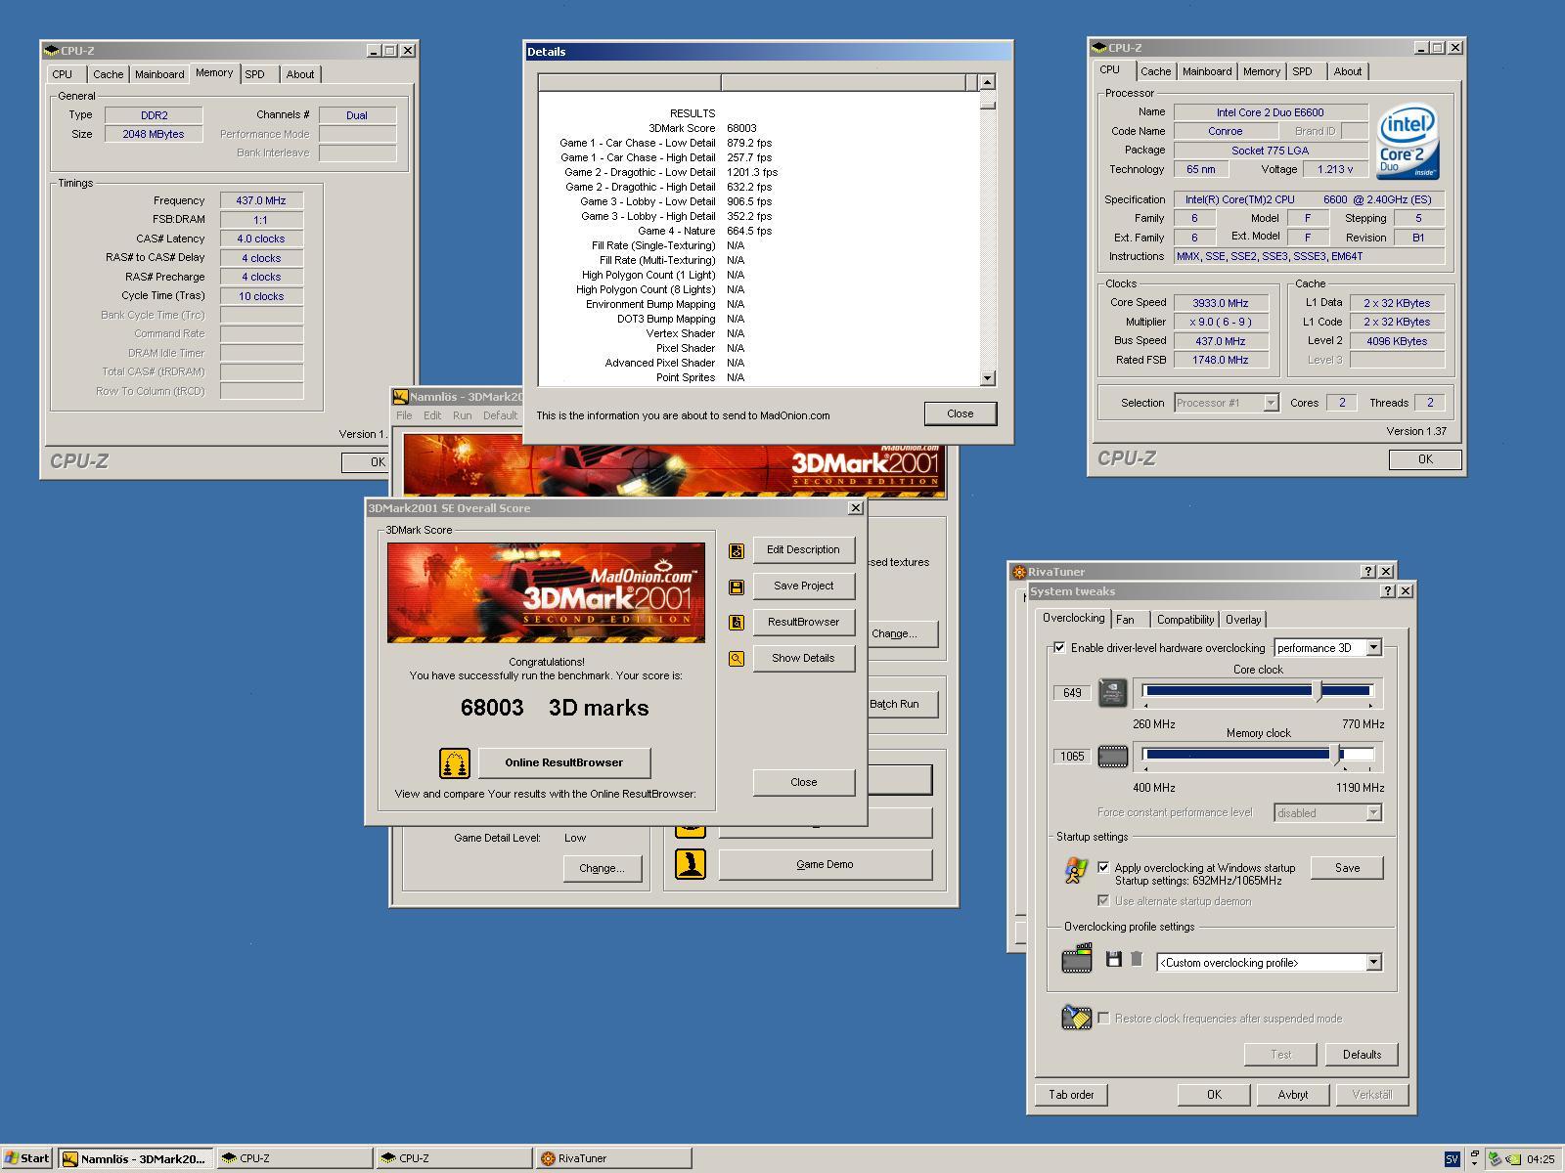Toggle Use alternate startup daemon checkbox
This screenshot has width=1565, height=1173.
pos(1103,900)
